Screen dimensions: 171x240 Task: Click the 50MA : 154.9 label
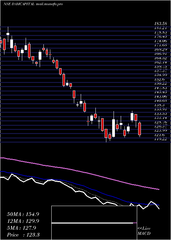coord(23,214)
